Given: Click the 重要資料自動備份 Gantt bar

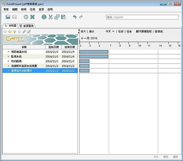Looking at the screenshot, I should (x=84, y=70).
